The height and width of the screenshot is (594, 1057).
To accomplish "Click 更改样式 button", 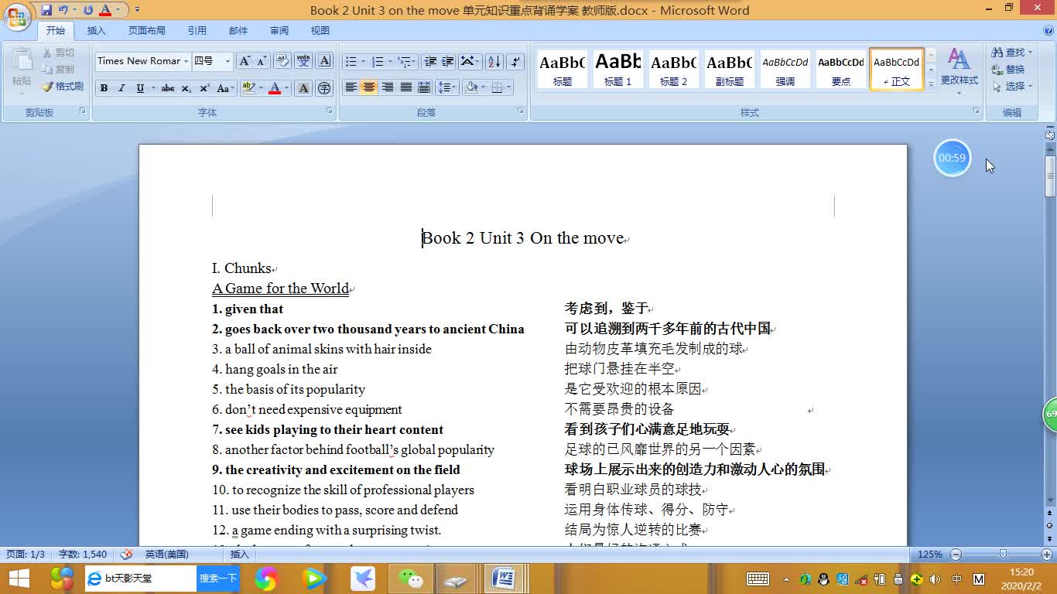I will pos(959,70).
